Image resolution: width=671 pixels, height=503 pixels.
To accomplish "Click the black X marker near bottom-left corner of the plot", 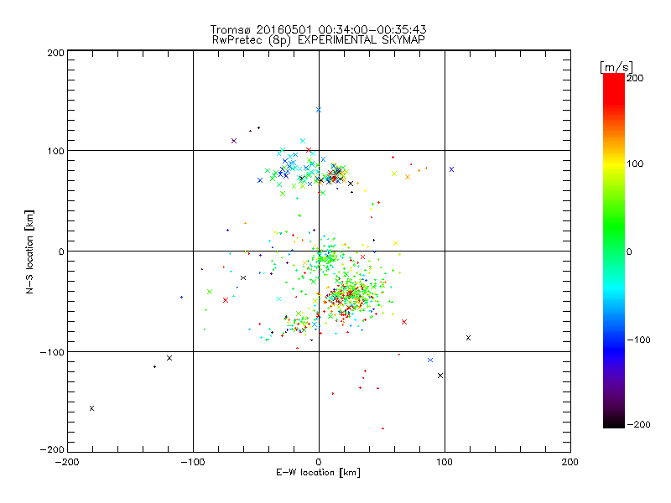I will pos(91,408).
